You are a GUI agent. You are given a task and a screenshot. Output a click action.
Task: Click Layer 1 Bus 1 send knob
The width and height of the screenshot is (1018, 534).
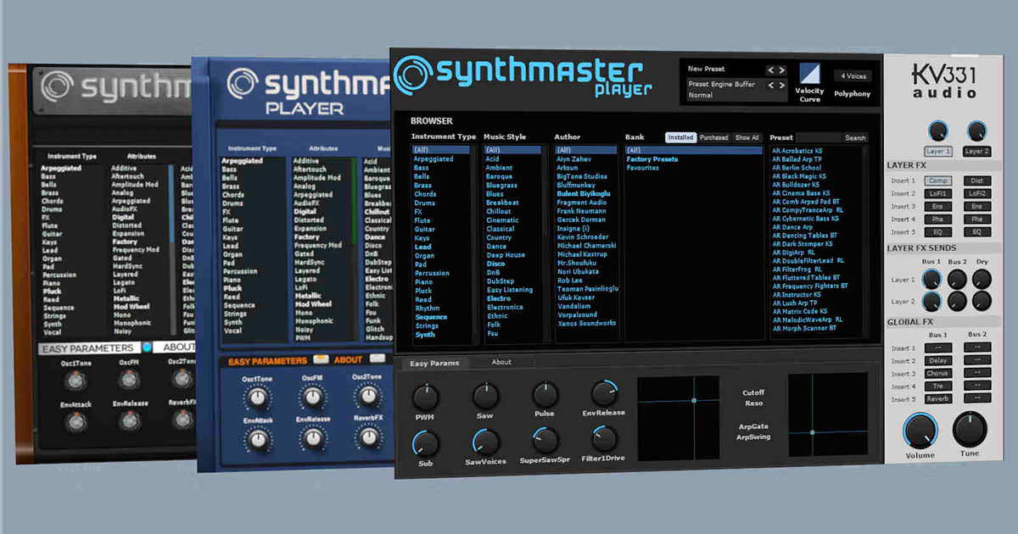(x=931, y=279)
